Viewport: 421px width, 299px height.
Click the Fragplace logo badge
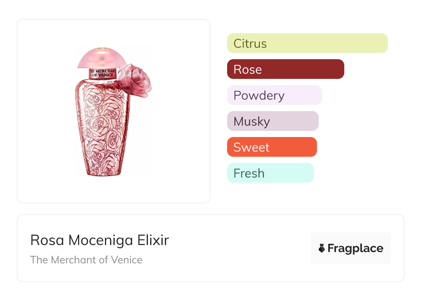click(350, 248)
